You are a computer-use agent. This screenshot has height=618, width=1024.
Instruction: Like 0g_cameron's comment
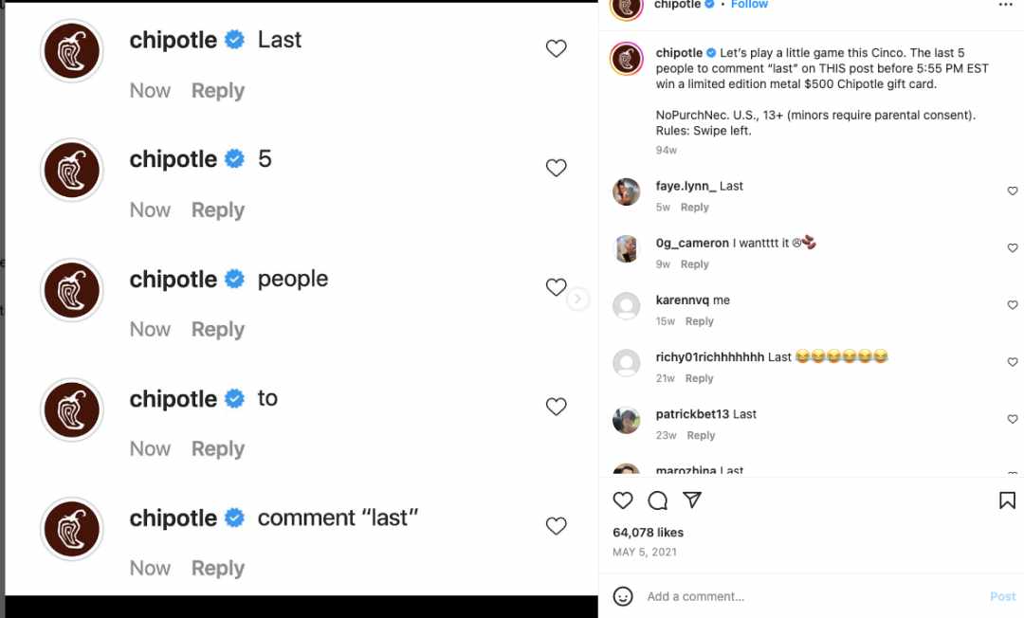click(x=1013, y=248)
